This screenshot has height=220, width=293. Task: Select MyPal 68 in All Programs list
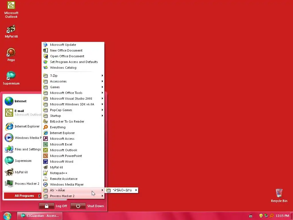click(73, 167)
